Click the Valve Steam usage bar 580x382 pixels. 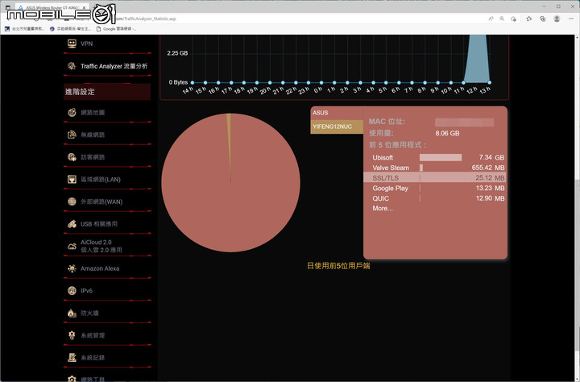tap(421, 168)
